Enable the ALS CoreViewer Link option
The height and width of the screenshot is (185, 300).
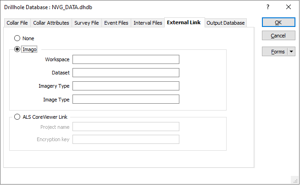[17, 117]
